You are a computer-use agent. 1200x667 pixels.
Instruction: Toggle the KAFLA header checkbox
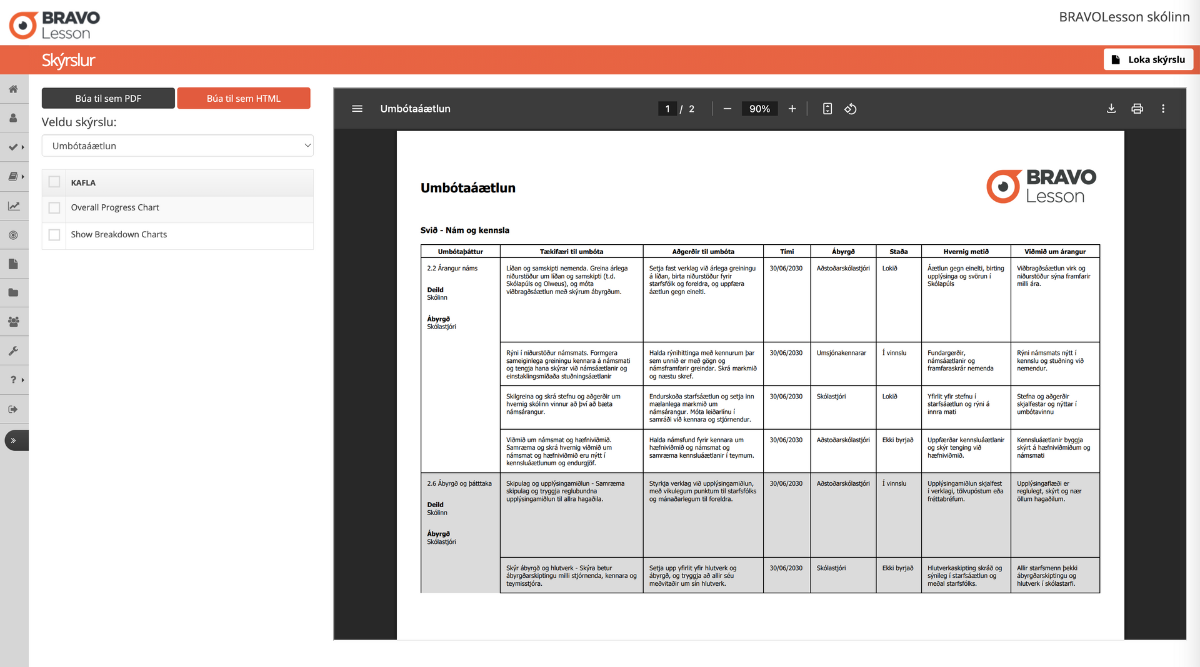54,182
